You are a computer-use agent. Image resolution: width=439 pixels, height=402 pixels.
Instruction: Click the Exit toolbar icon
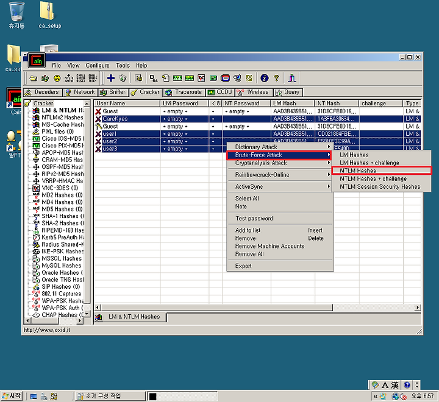(x=292, y=78)
